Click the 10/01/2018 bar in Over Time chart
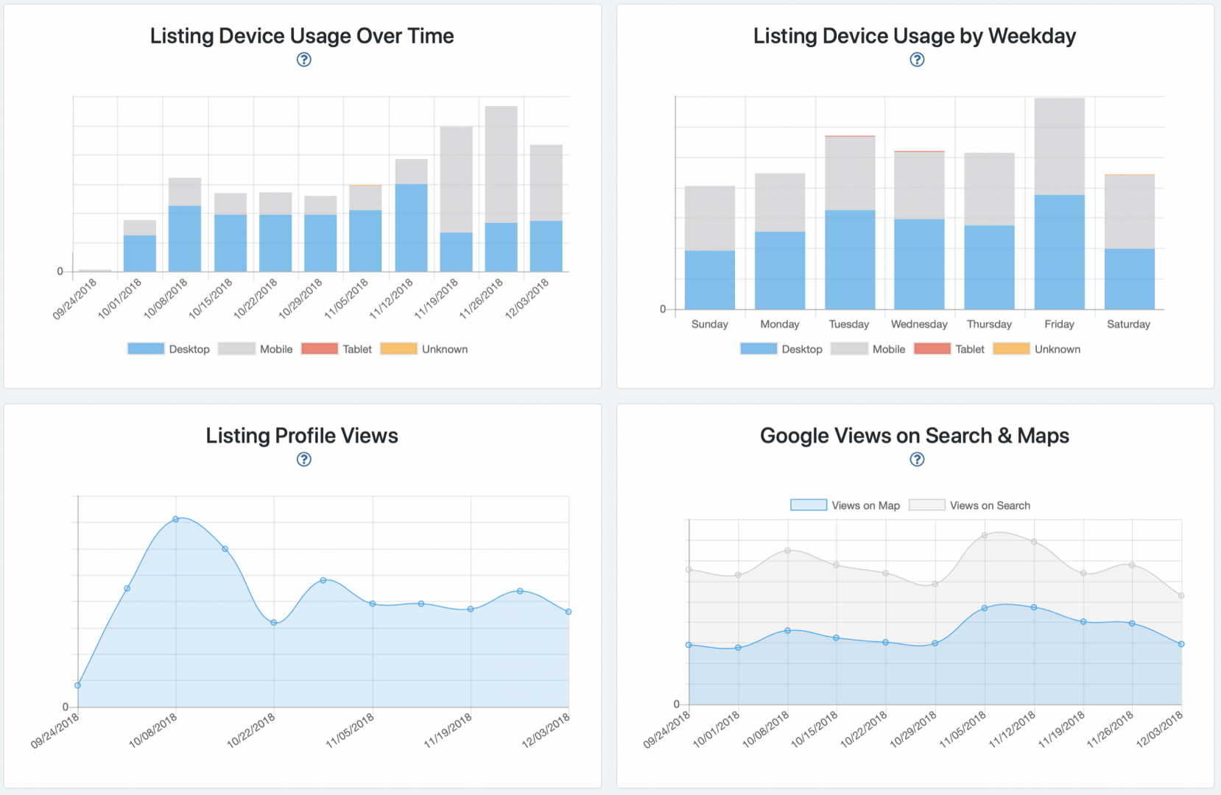 (140, 246)
